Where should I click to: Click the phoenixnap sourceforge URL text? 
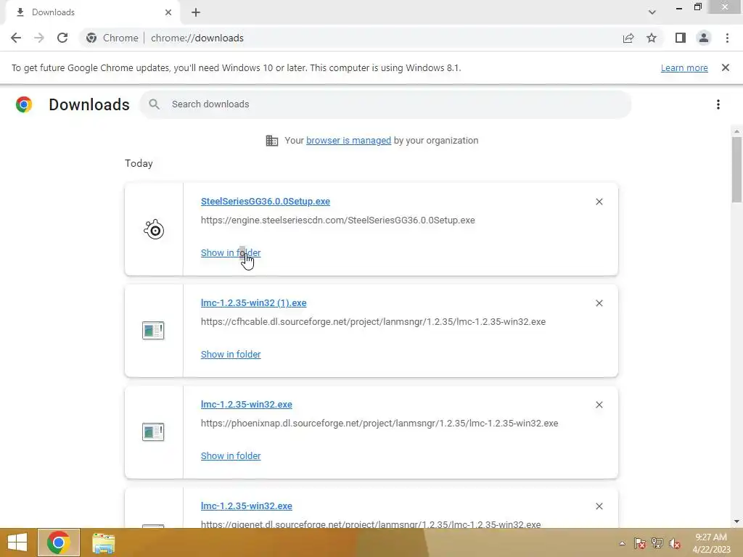click(x=379, y=423)
